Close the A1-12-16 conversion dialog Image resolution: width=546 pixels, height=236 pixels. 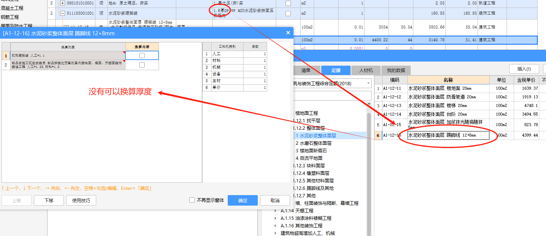pos(288,33)
